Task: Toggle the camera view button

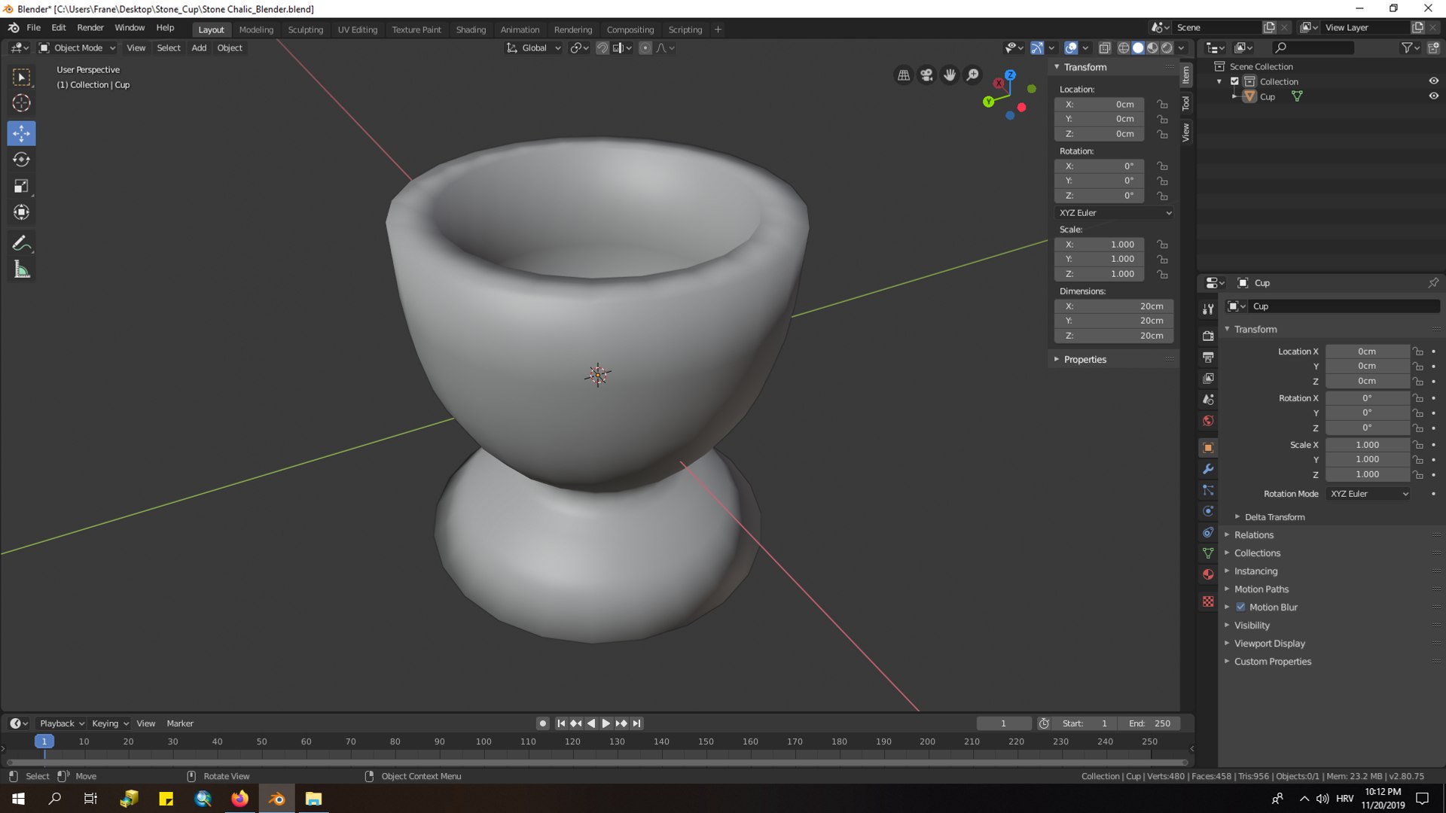Action: pyautogui.click(x=926, y=75)
